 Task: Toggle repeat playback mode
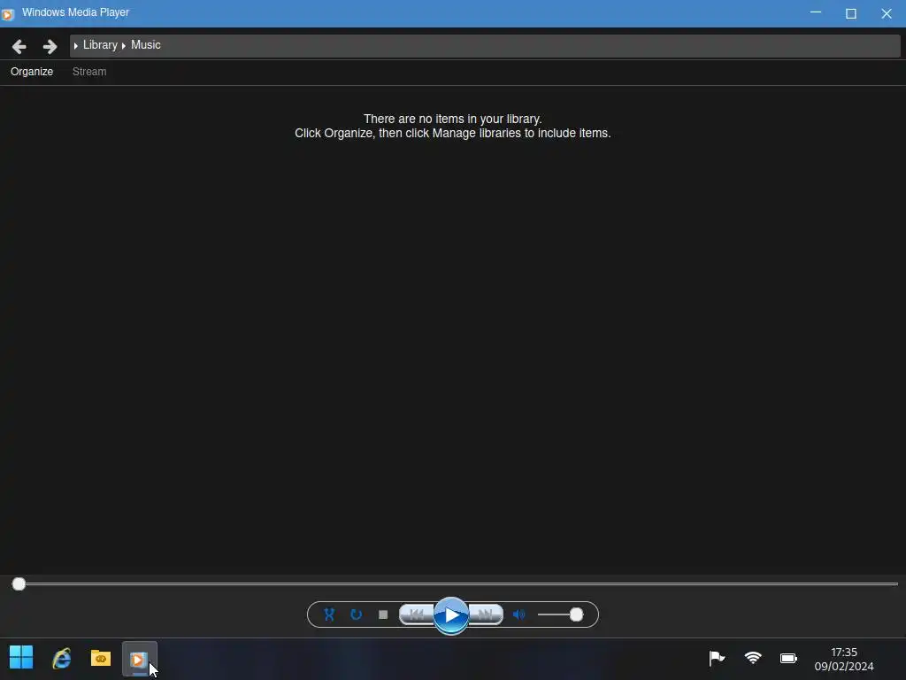click(x=356, y=614)
